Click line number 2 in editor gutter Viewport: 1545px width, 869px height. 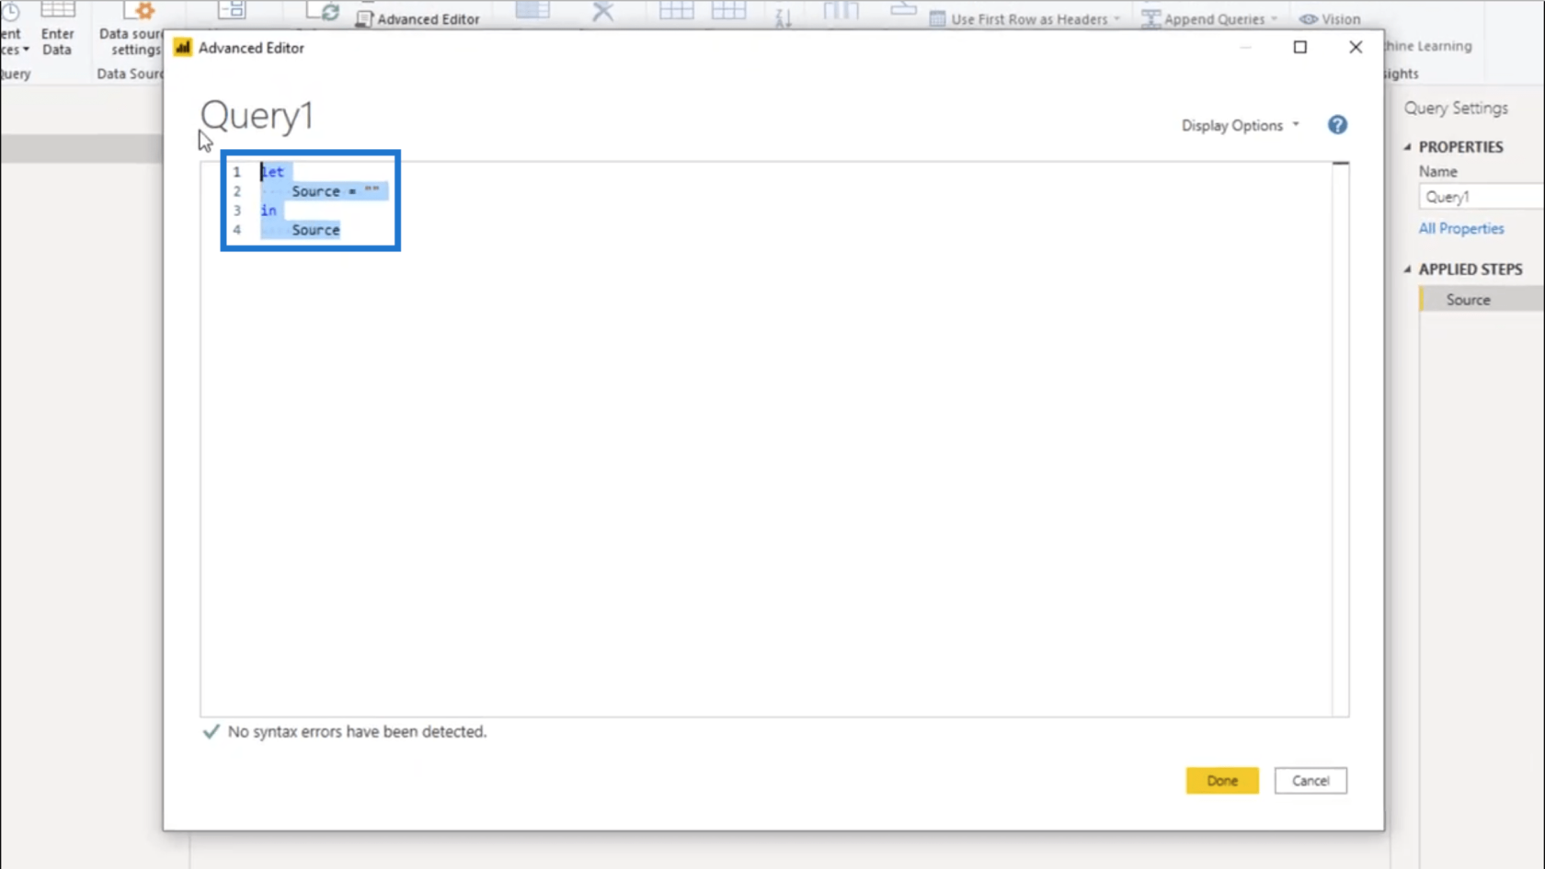tap(236, 191)
